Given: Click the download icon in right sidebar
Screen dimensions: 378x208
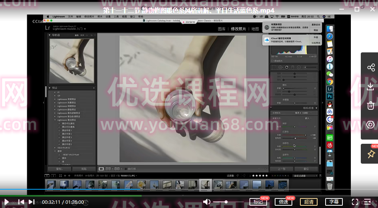Looking at the screenshot, I should click(370, 87).
